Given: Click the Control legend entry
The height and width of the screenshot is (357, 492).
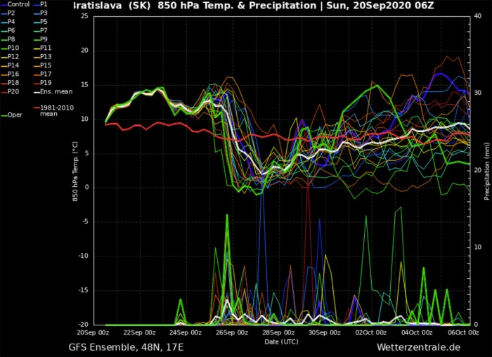Looking at the screenshot, I should [15, 4].
